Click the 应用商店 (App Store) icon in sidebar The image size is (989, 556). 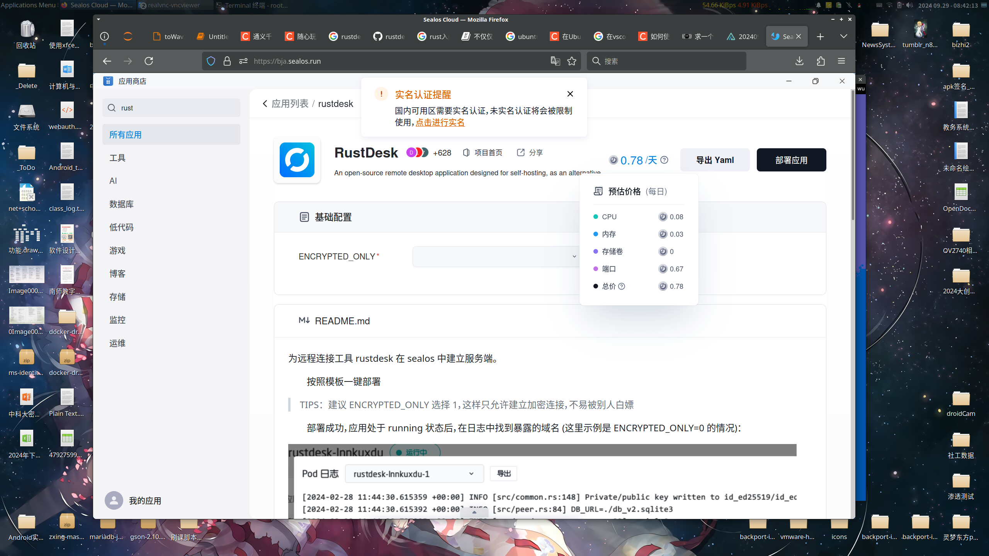click(109, 81)
